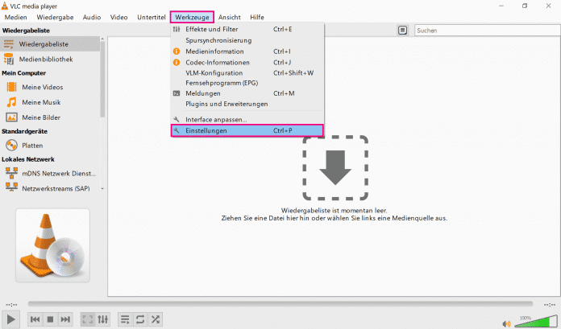Open the Wiedergabe menu

60,17
